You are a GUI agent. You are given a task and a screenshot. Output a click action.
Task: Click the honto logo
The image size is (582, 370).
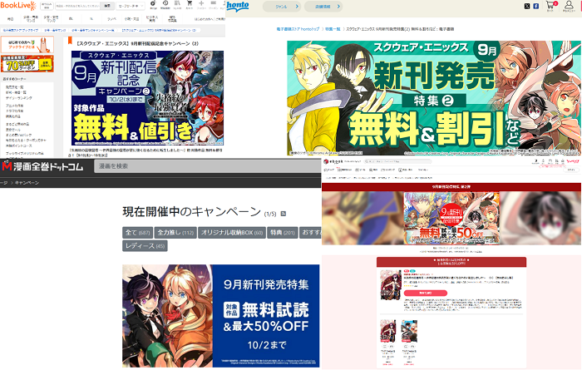coord(238,7)
